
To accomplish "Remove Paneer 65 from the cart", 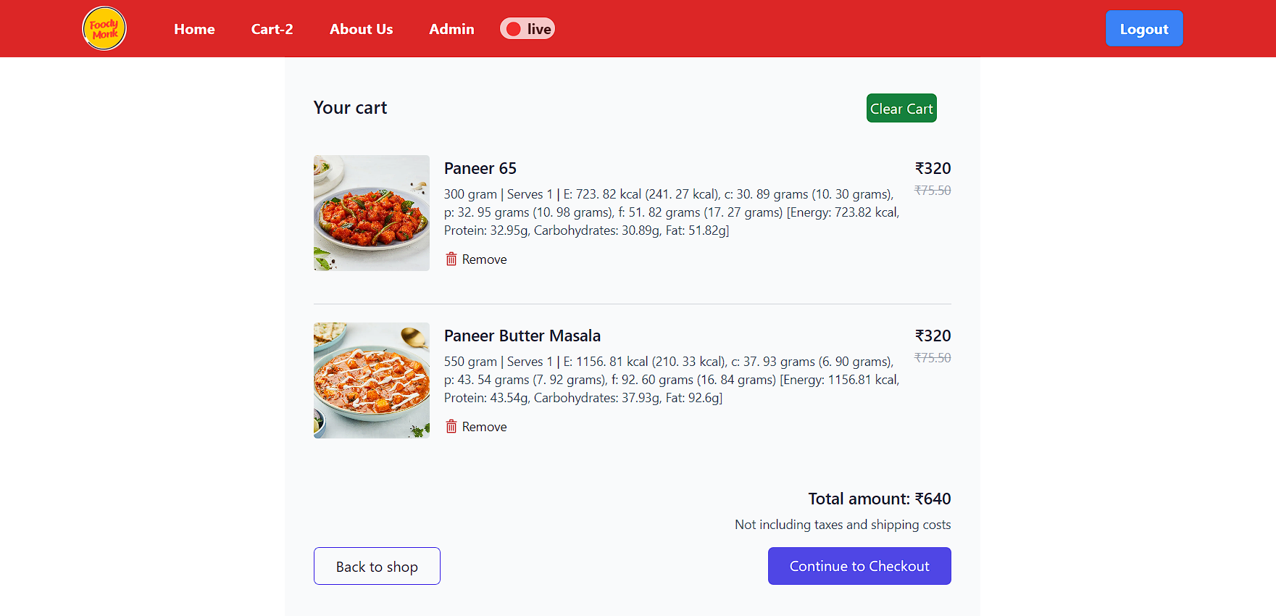I will pos(484,259).
